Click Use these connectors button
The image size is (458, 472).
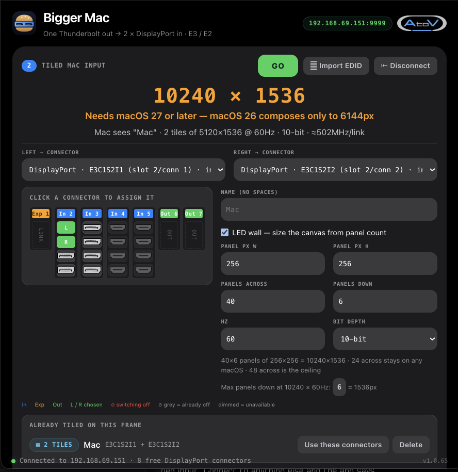[x=343, y=445]
